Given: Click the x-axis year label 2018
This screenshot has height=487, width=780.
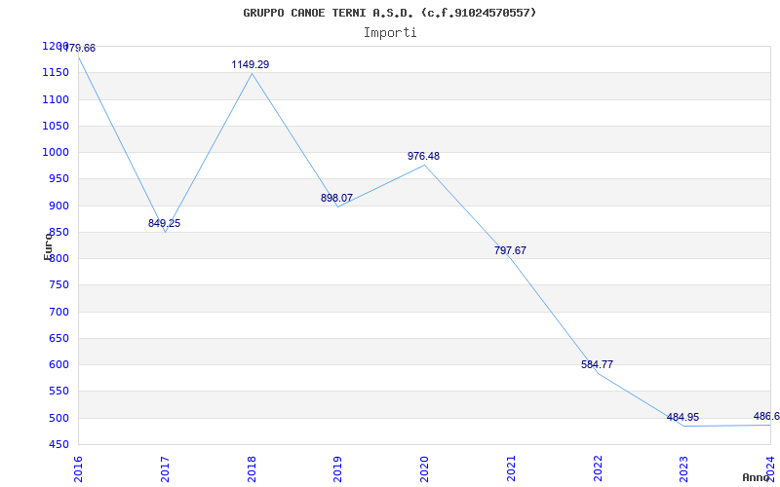Looking at the screenshot, I should click(252, 468).
